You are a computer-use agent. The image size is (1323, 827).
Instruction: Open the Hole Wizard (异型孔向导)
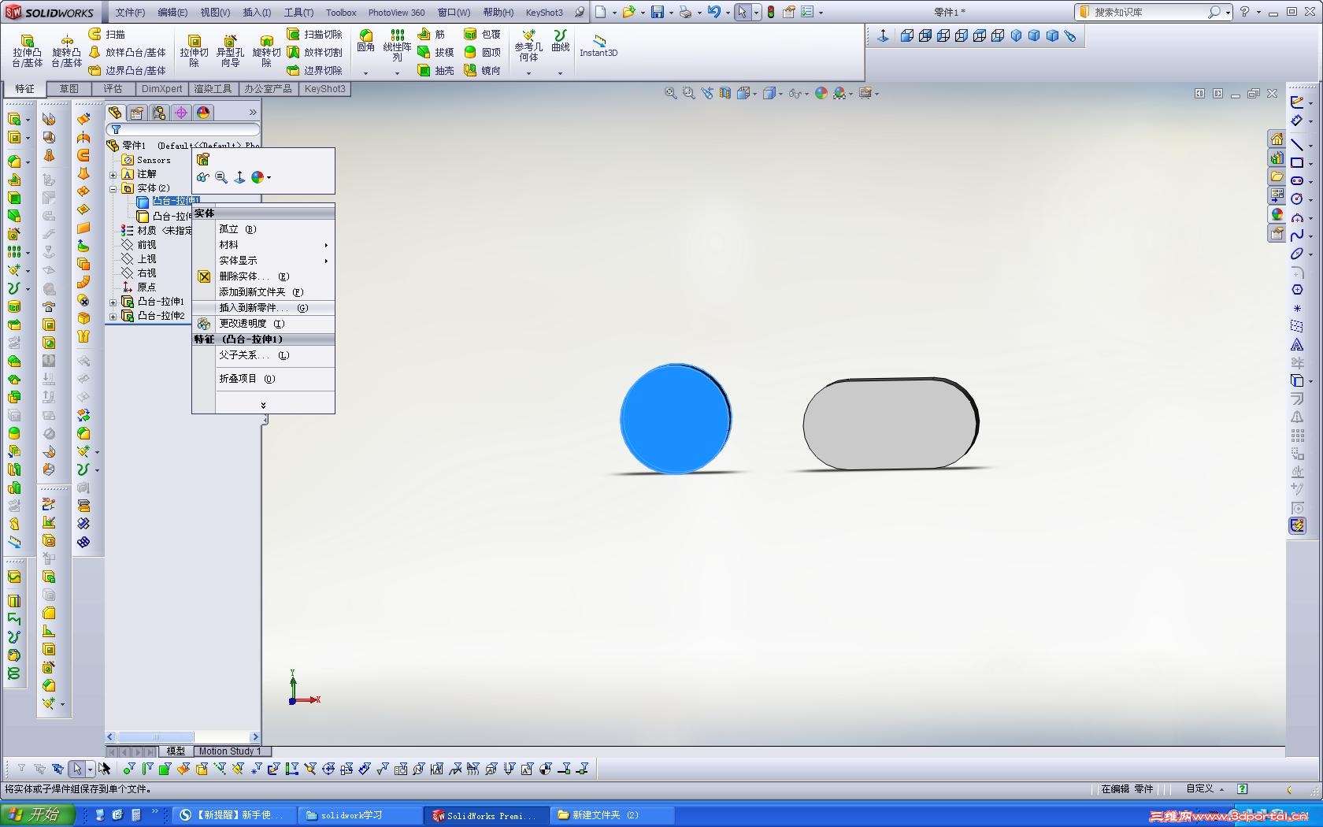(230, 51)
